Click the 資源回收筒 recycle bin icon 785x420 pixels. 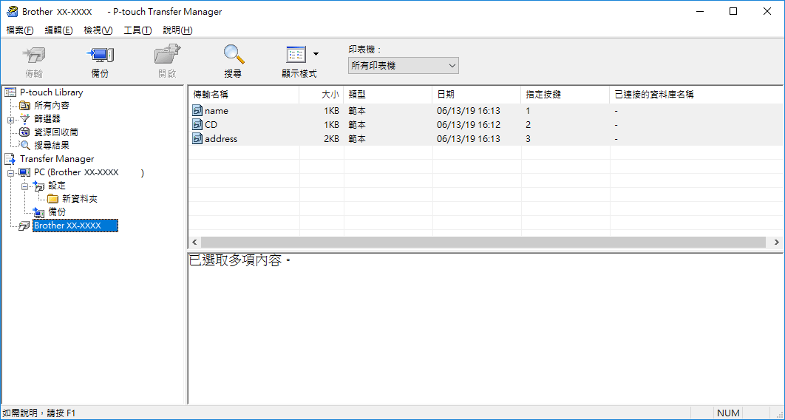tap(24, 132)
